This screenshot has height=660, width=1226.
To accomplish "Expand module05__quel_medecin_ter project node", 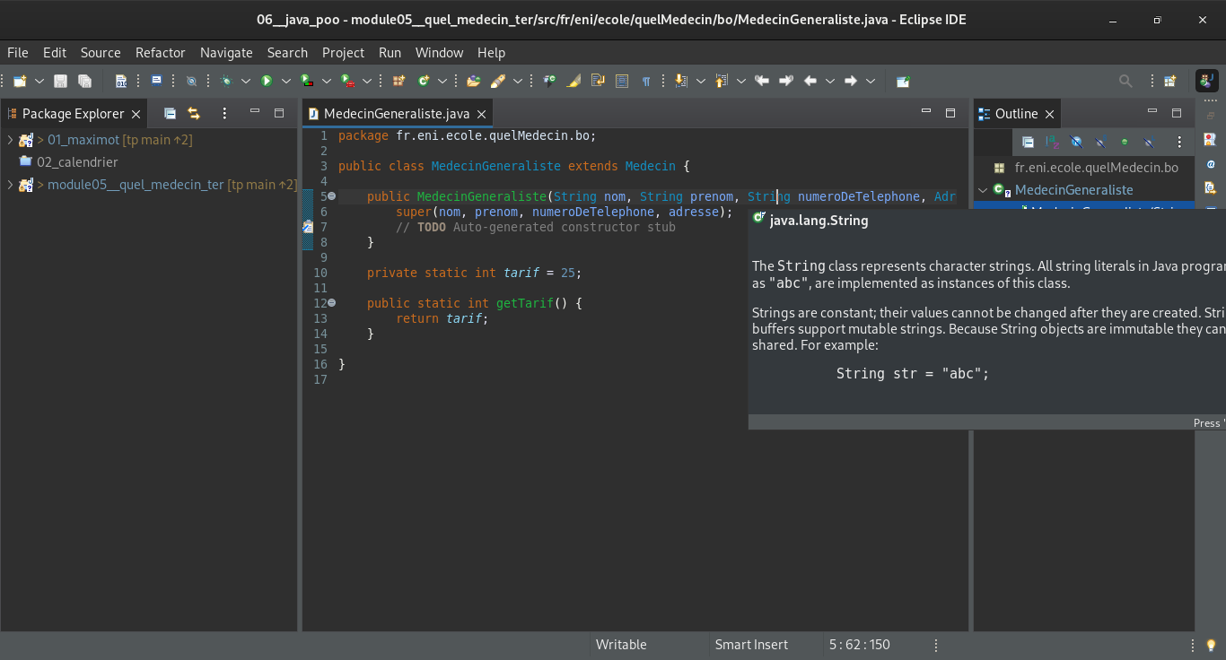I will (10, 185).
